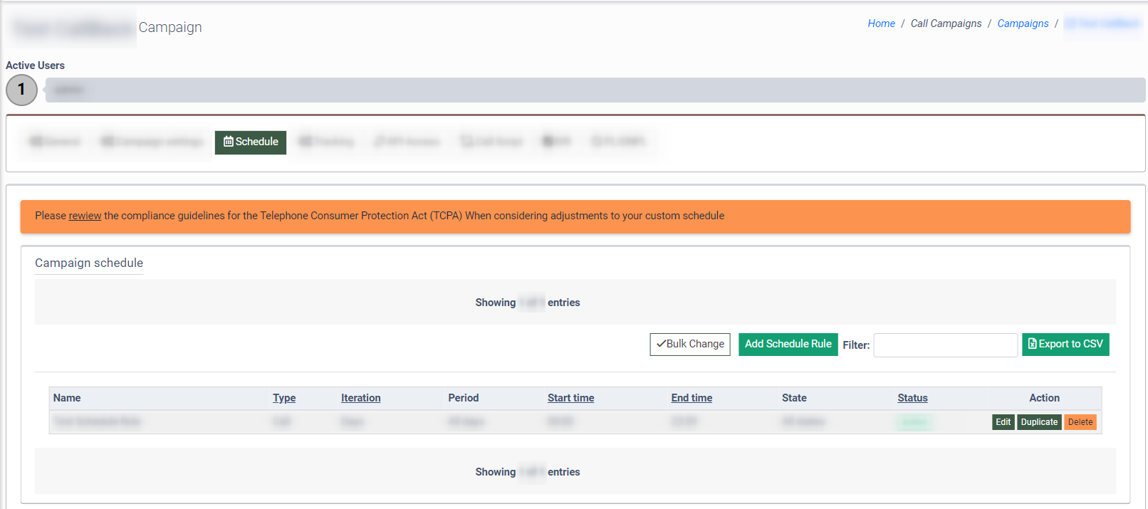This screenshot has height=509, width=1148.
Task: Follow the 'rewiew' link in TCPA notice
Action: tap(85, 216)
